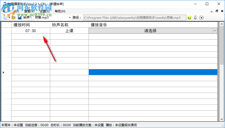
Task: Click the green download arrow icon
Action: [189, 18]
